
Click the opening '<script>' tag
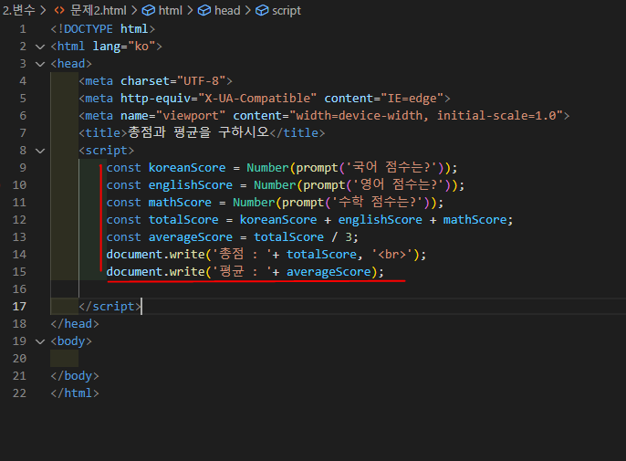(107, 151)
